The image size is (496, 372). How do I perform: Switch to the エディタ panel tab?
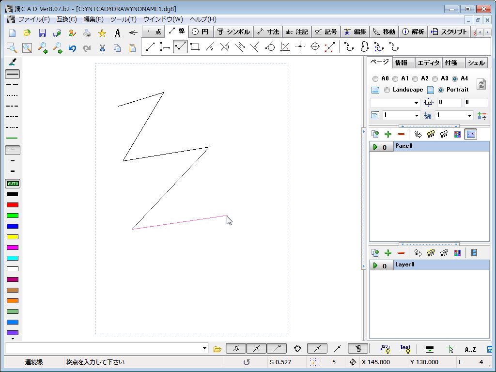click(x=428, y=62)
